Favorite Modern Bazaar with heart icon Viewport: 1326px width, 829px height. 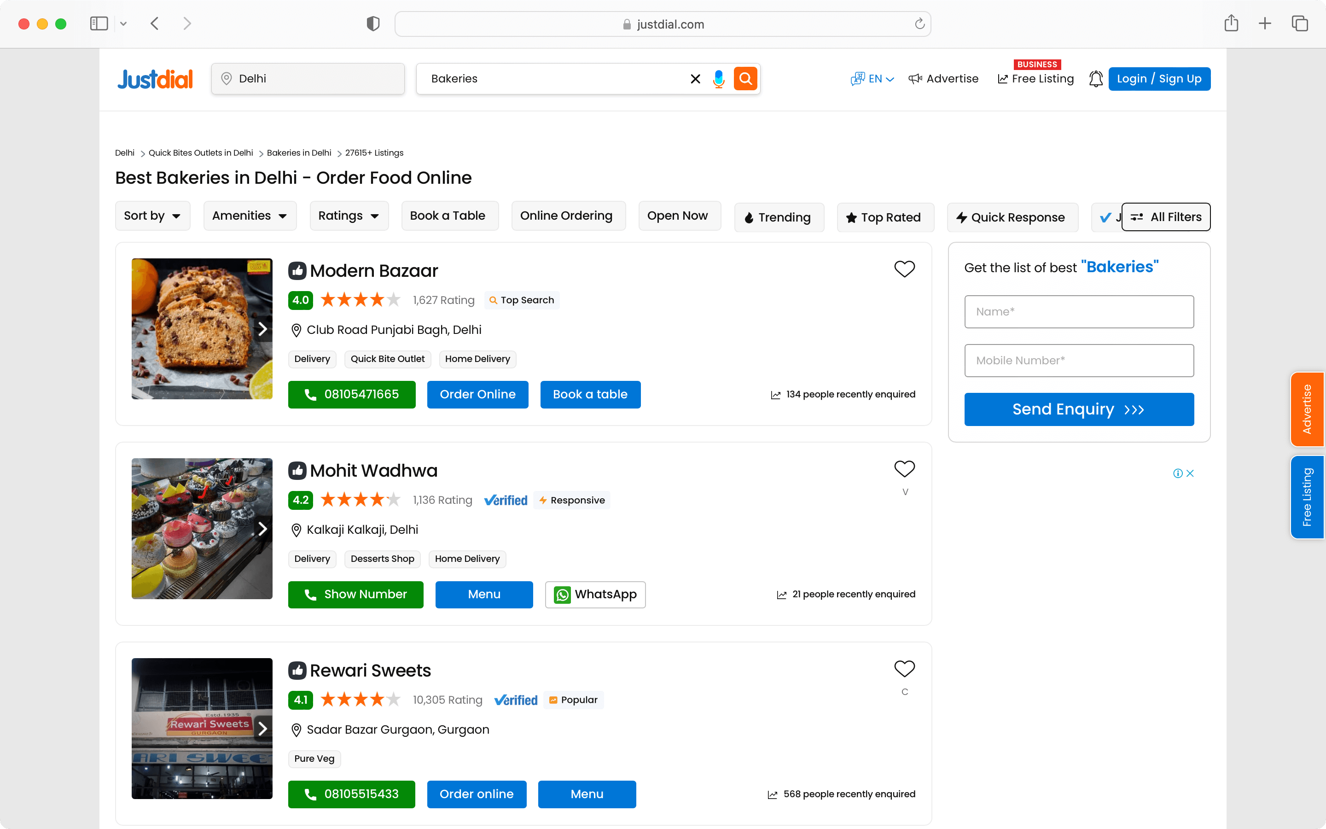click(x=904, y=269)
